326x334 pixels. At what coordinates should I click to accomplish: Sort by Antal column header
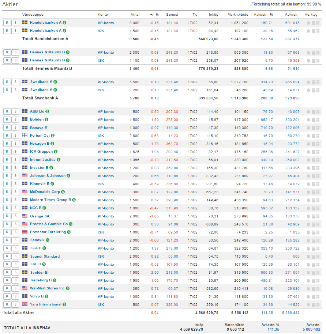pyautogui.click(x=135, y=15)
